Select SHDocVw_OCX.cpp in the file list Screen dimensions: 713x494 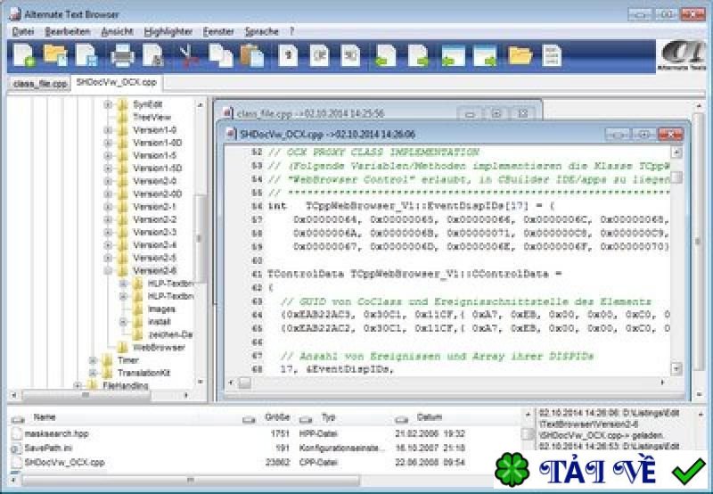click(x=64, y=463)
